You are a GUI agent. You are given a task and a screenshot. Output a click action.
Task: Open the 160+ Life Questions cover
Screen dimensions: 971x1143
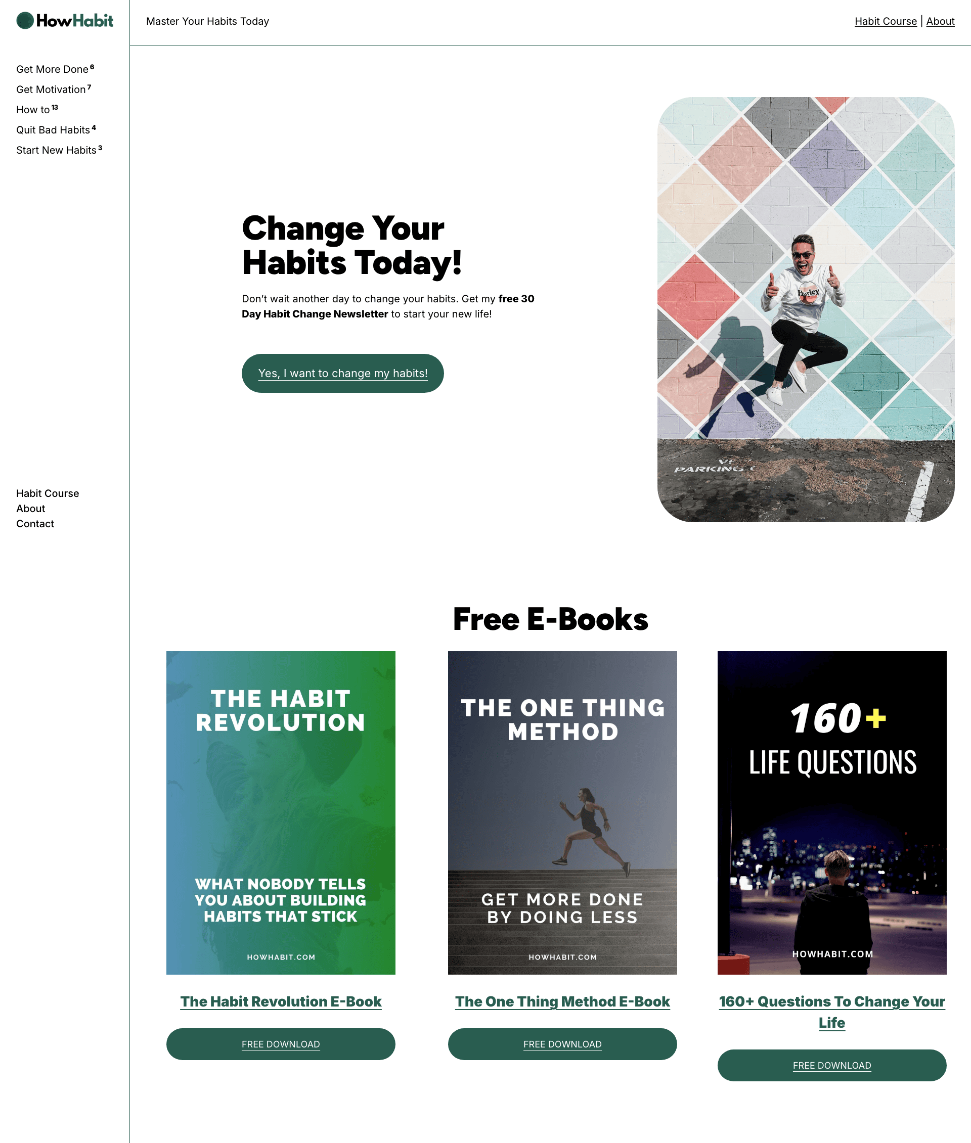coord(832,812)
